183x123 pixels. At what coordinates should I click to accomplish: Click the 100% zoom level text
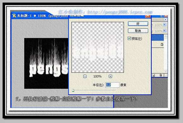pyautogui.click(x=97, y=77)
